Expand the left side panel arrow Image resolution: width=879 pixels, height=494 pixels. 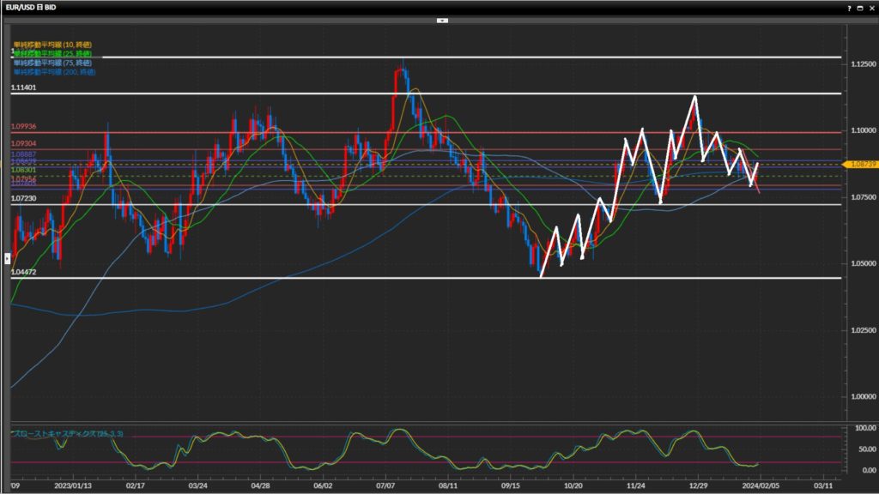click(x=8, y=257)
